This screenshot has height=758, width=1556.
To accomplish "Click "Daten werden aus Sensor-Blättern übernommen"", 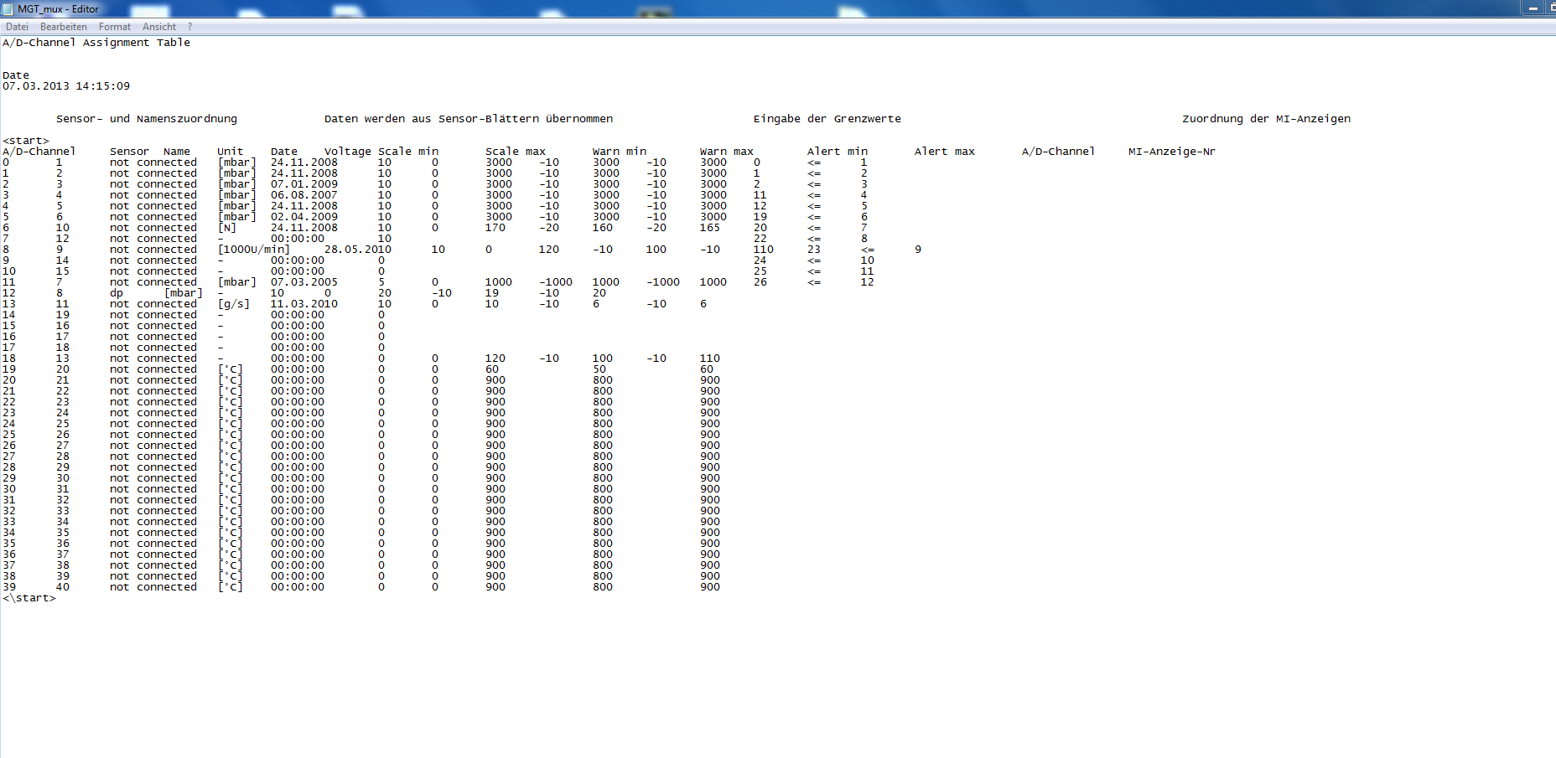I will (469, 119).
